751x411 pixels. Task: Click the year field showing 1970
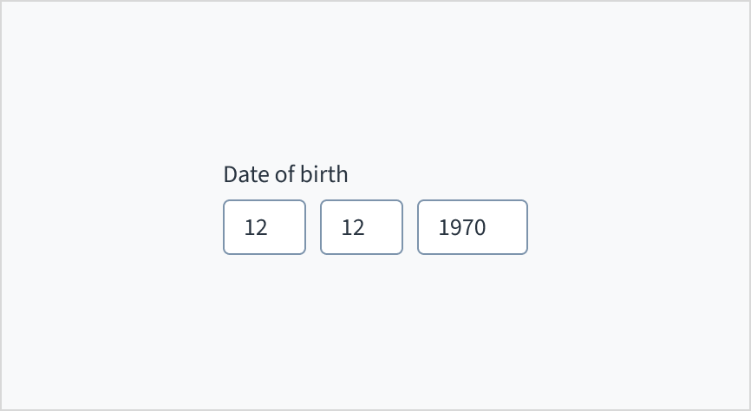pos(473,227)
